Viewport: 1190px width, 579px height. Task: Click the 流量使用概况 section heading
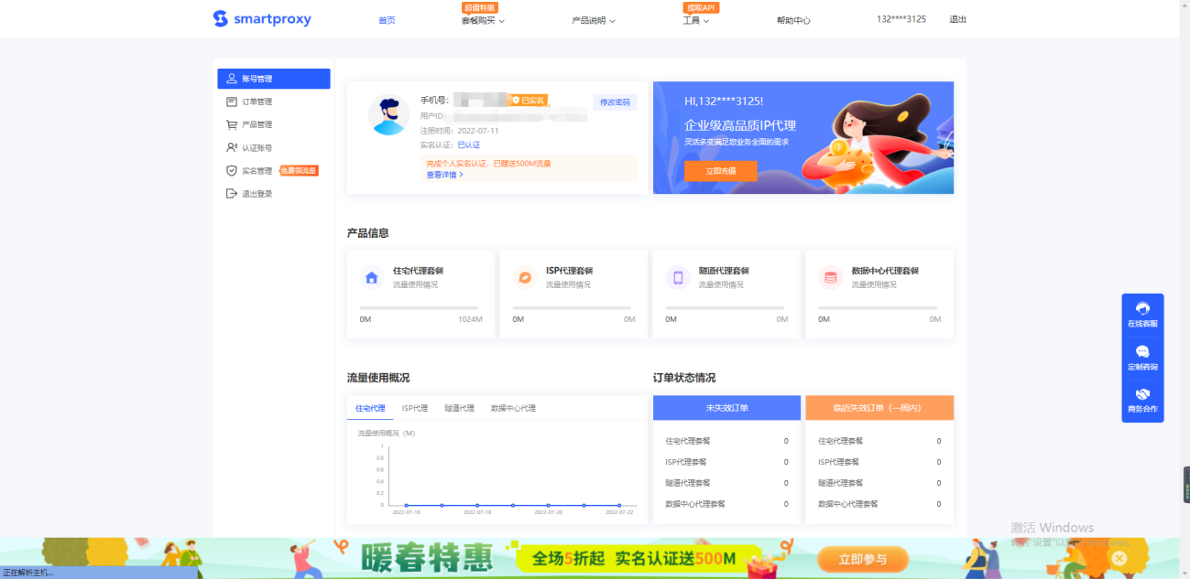coord(378,378)
